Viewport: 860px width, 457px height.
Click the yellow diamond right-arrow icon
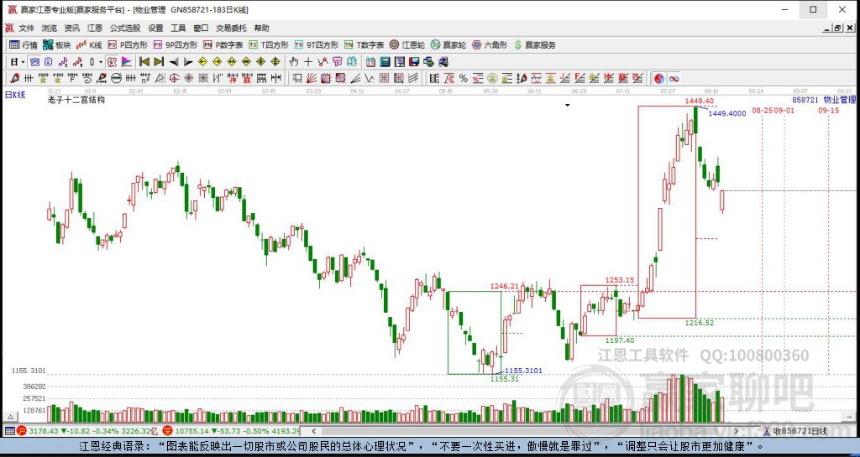218,62
